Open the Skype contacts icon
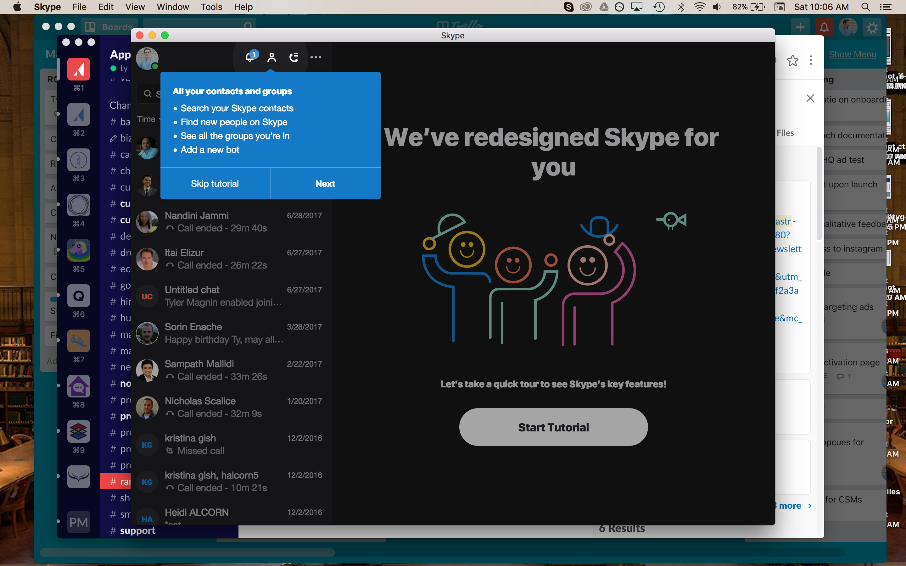 click(x=272, y=57)
